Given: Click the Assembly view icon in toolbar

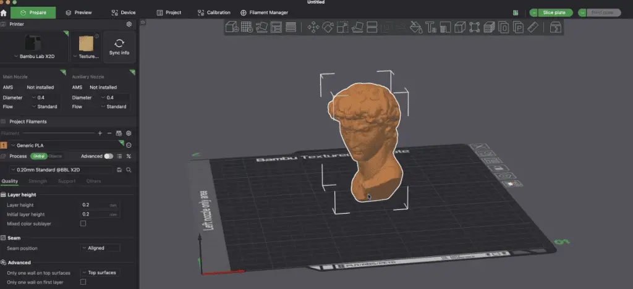Looking at the screenshot, I should 556,27.
